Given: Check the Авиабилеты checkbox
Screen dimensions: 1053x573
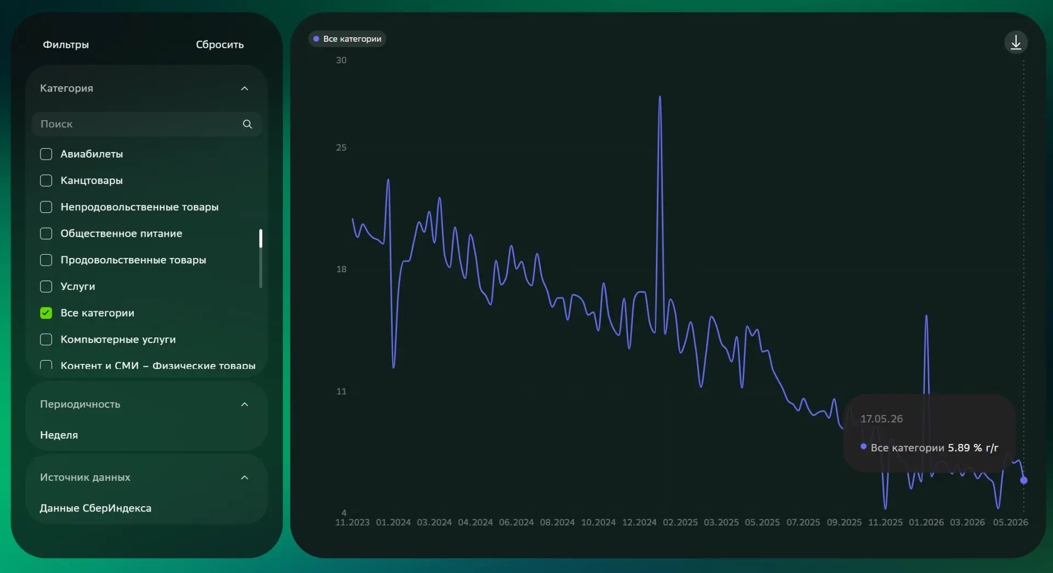Looking at the screenshot, I should pos(46,154).
